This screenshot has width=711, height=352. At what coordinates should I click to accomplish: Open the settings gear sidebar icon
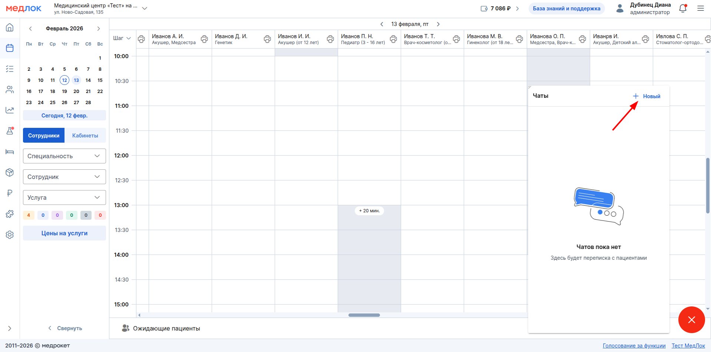click(x=10, y=235)
